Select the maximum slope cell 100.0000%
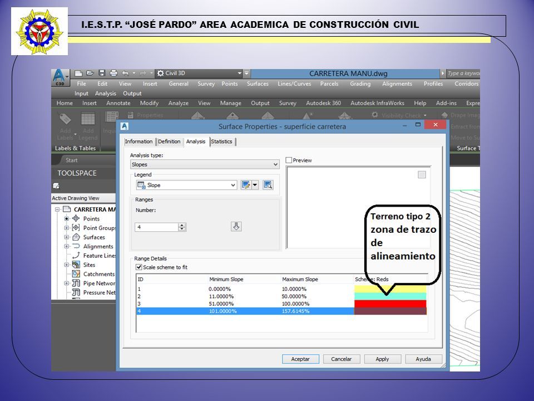Image resolution: width=534 pixels, height=401 pixels. pyautogui.click(x=295, y=304)
